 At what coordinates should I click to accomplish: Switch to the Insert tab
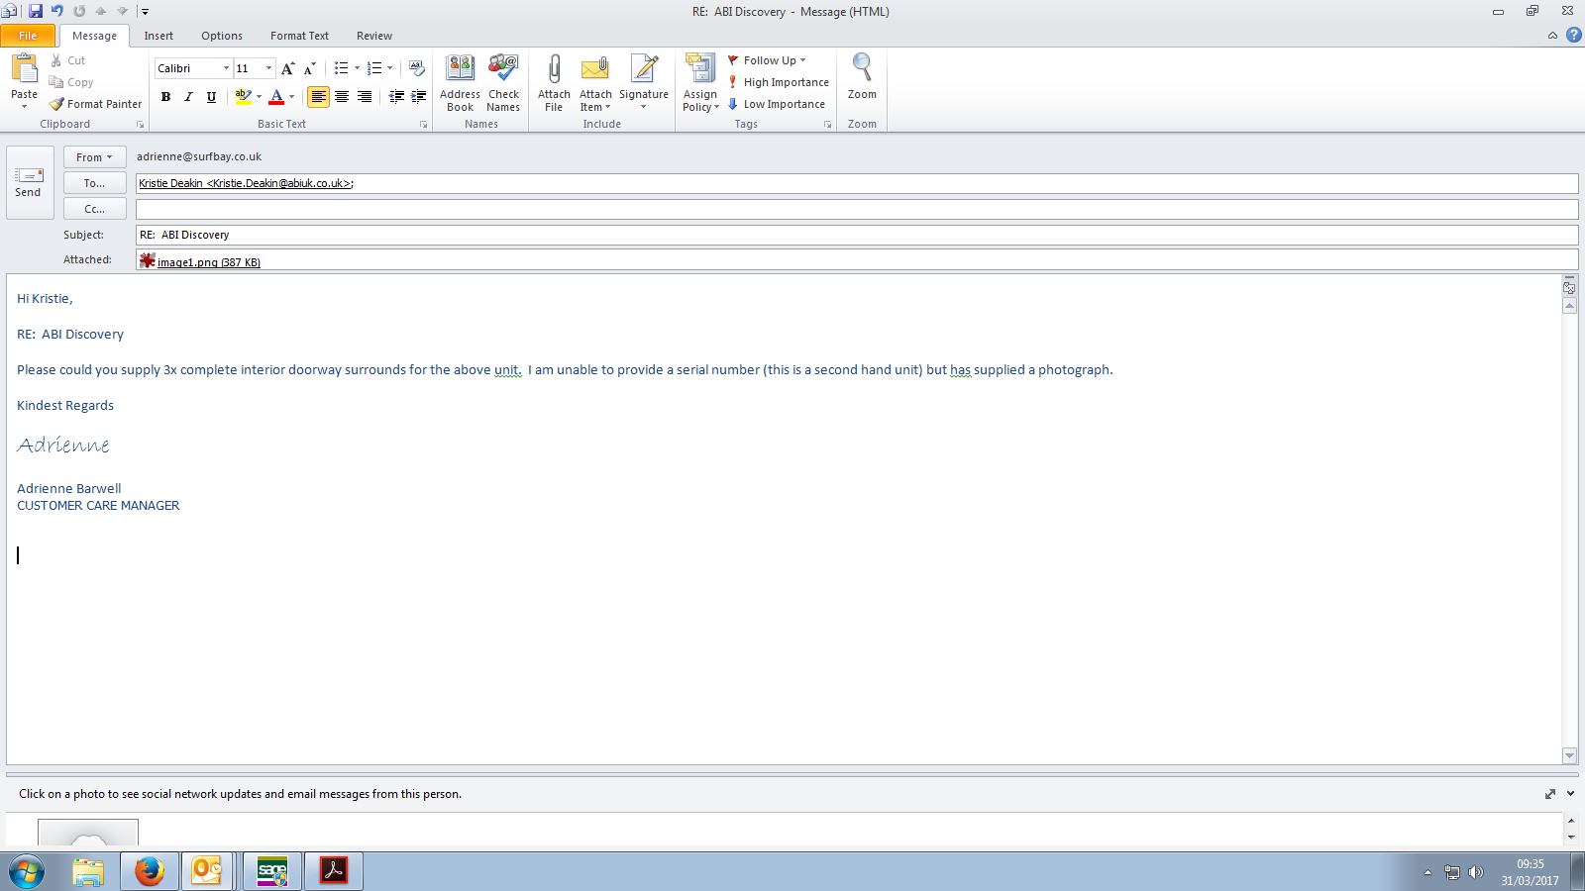tap(158, 36)
